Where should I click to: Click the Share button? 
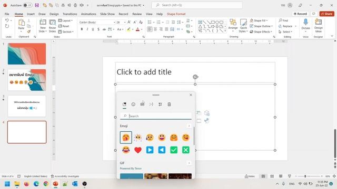[326, 14]
